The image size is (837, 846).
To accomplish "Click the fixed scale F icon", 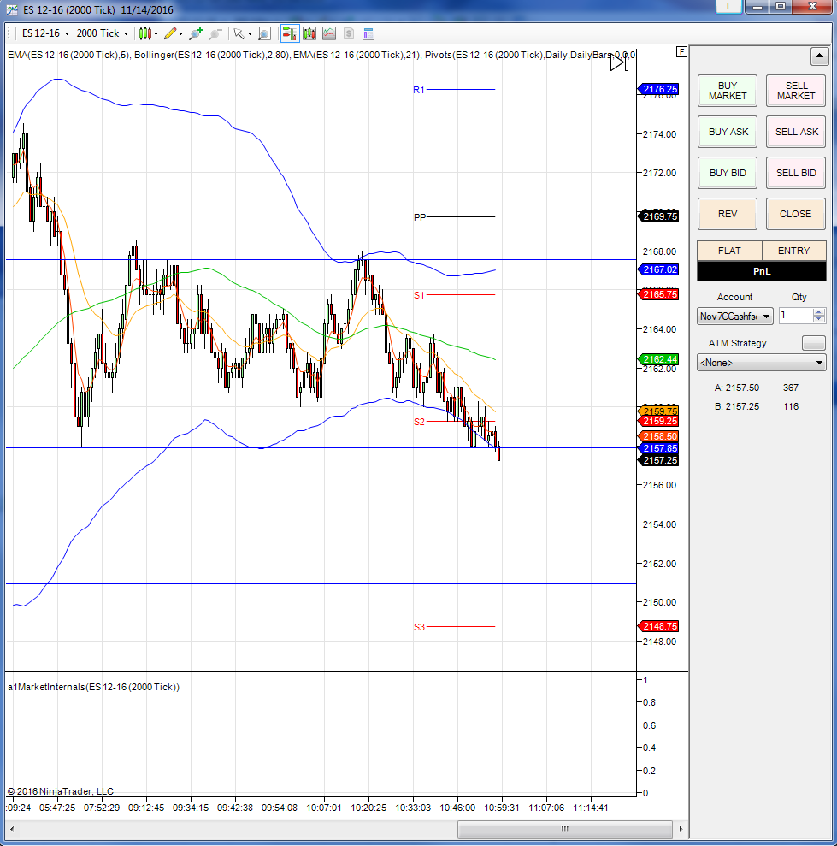I will pos(681,52).
